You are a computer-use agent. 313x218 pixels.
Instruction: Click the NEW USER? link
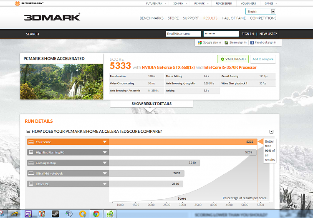coord(268,34)
